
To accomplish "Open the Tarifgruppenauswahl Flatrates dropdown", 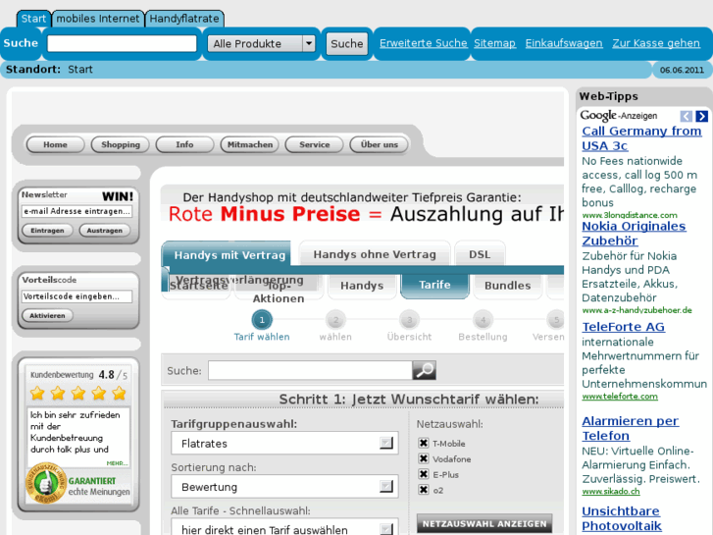I will coord(284,443).
